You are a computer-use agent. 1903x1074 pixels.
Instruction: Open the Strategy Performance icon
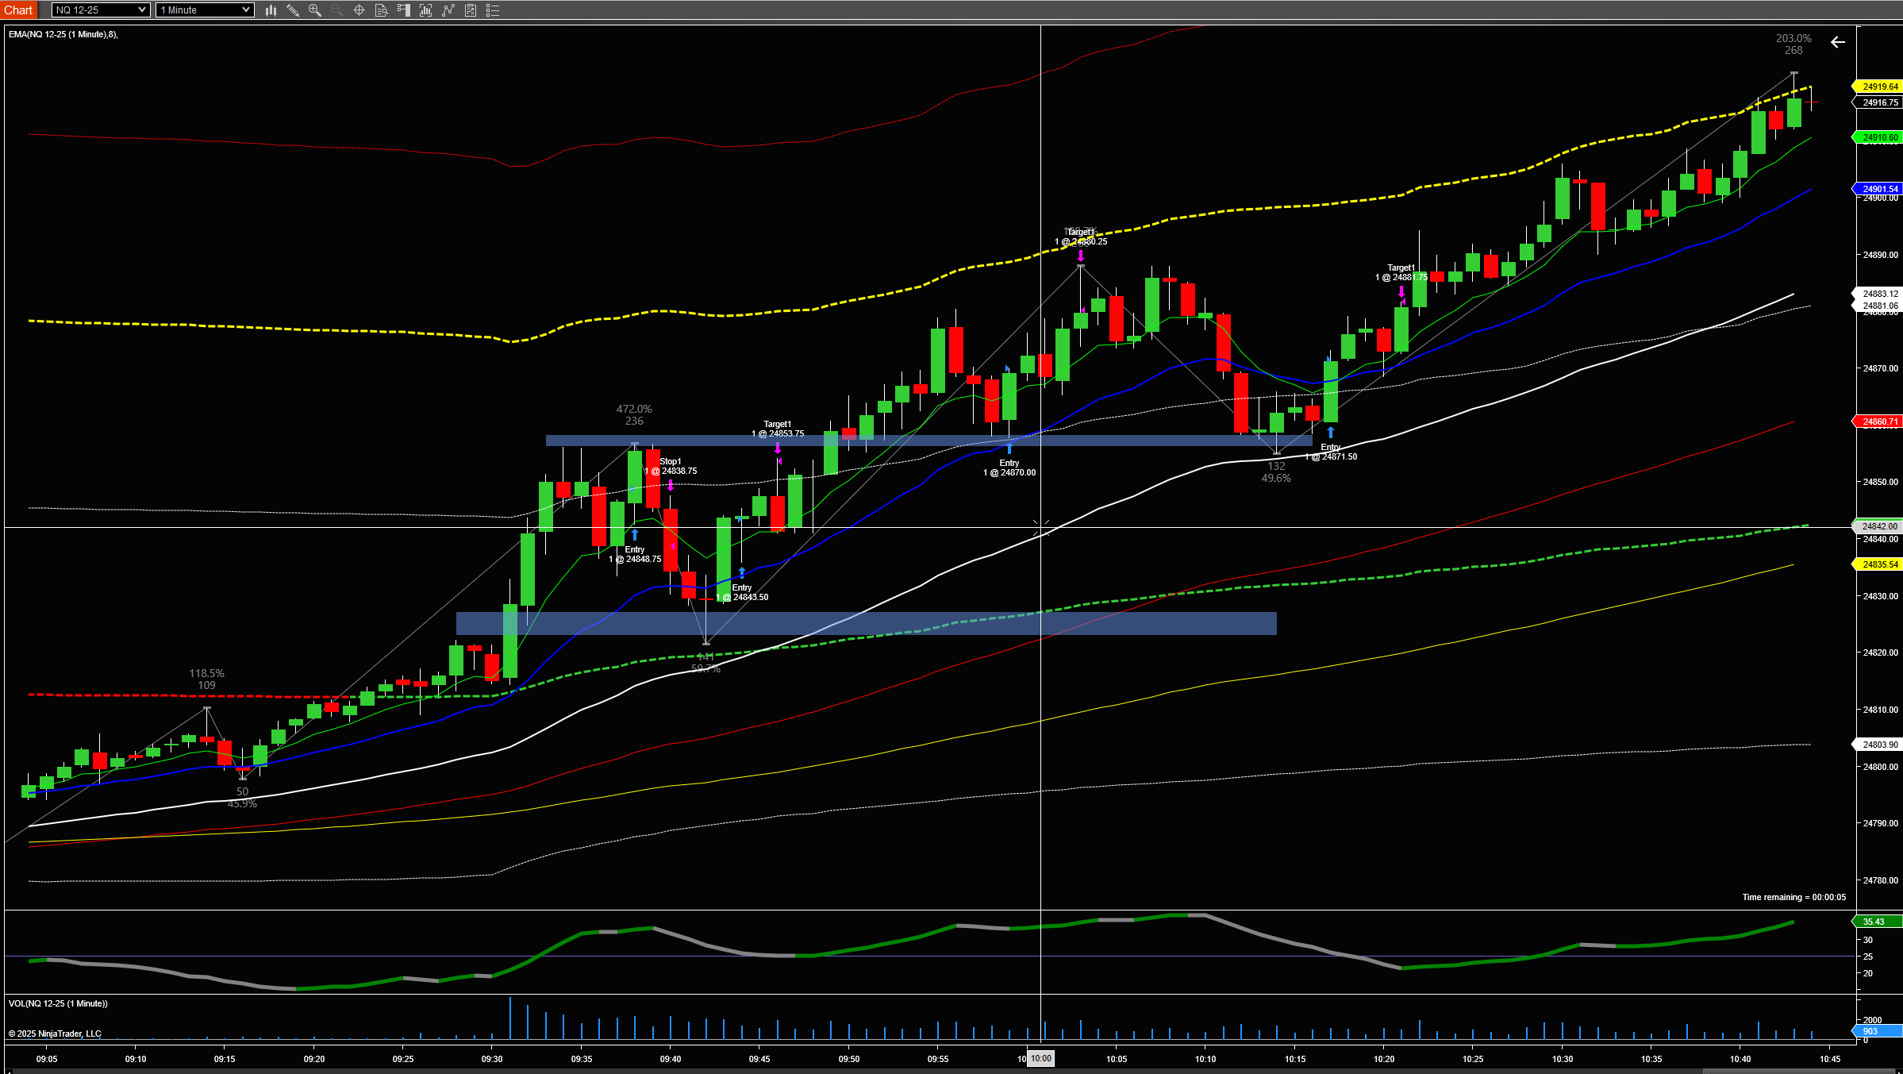[x=471, y=10]
